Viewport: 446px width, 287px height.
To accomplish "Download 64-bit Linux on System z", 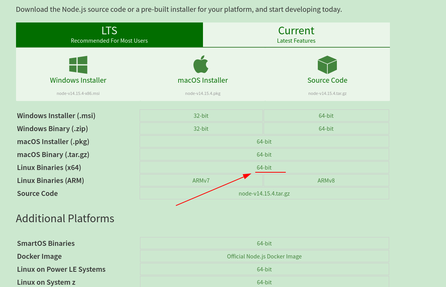I will 264,282.
